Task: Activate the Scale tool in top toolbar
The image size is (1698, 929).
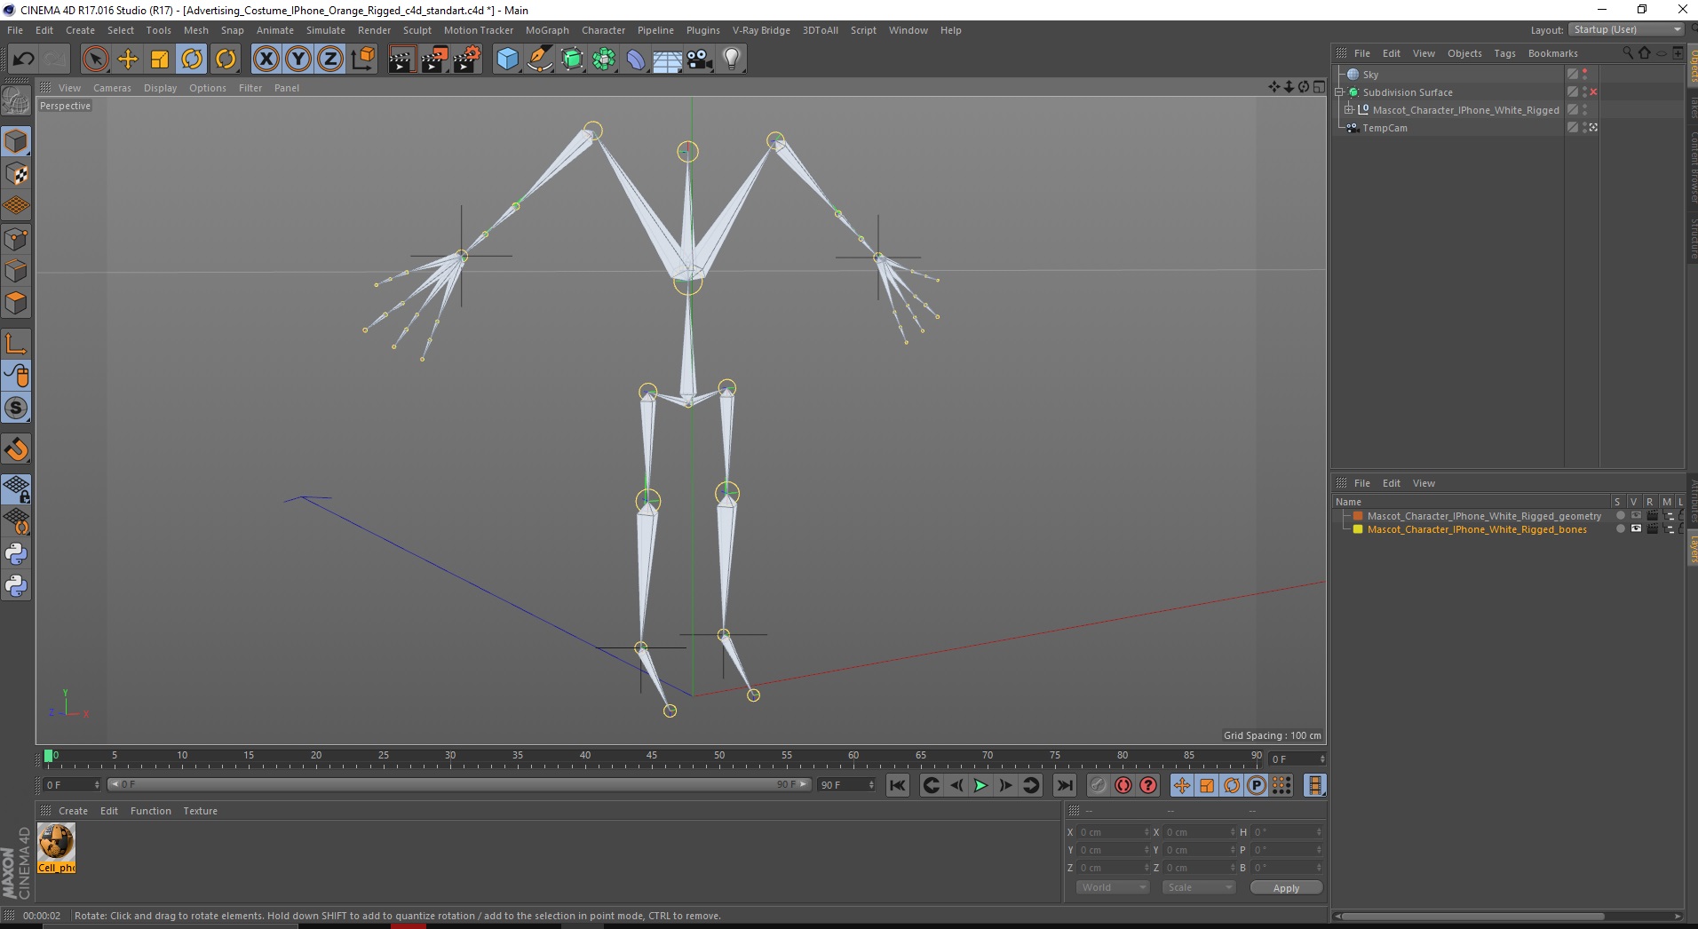Action: 160,60
